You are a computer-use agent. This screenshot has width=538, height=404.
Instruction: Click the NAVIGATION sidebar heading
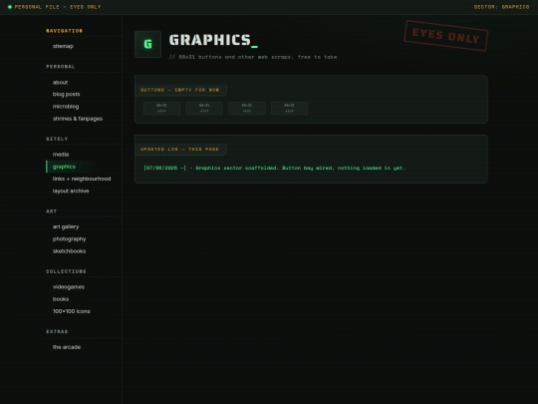click(64, 31)
